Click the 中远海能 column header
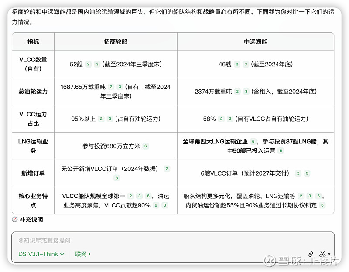This screenshot has height=272, width=349. pyautogui.click(x=255, y=41)
